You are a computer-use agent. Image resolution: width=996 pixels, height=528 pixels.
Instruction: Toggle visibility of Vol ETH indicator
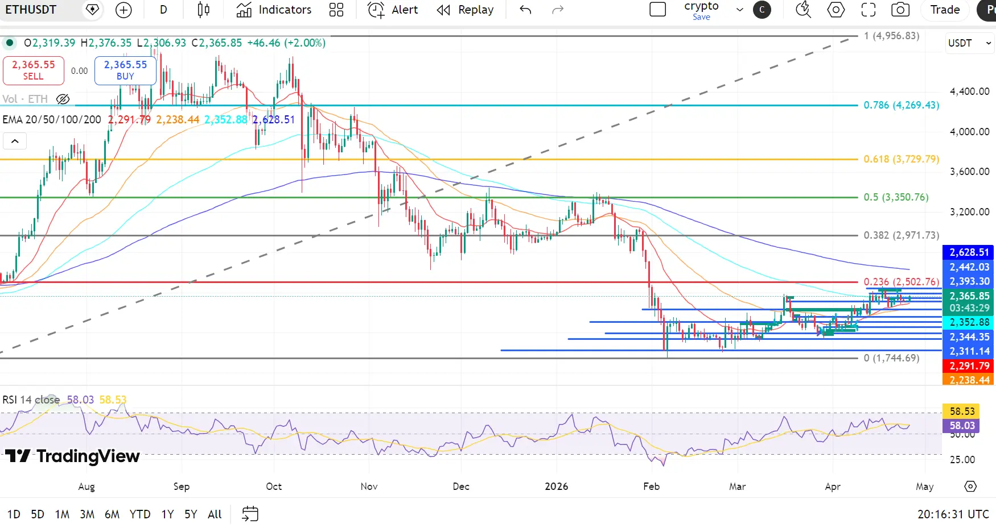pyautogui.click(x=63, y=99)
